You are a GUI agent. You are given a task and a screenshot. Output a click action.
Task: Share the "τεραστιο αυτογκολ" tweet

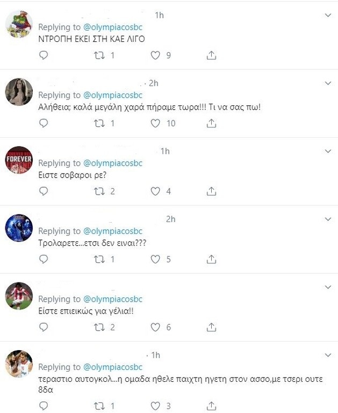(212, 406)
